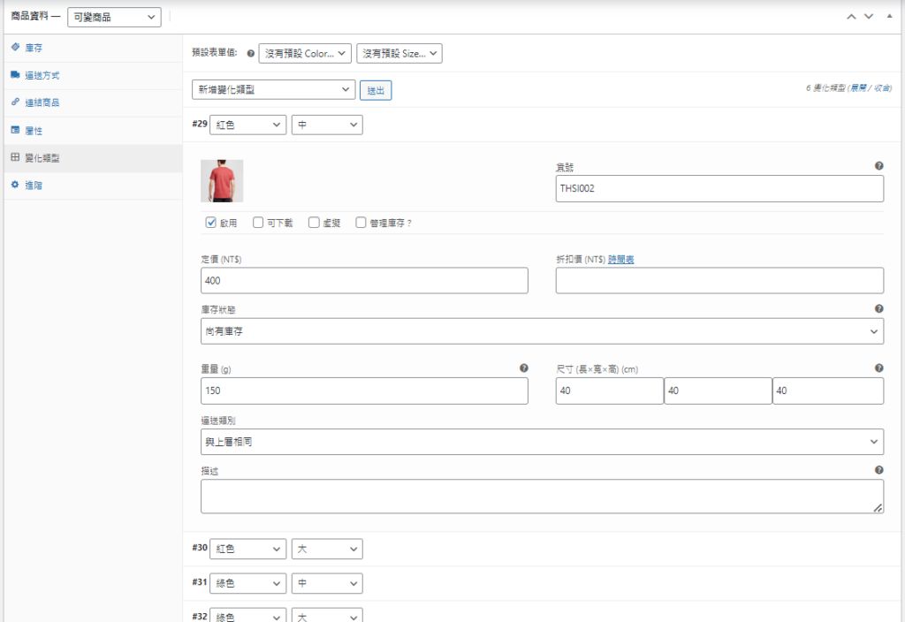This screenshot has height=622, width=905.
Task: Click the 送出 button
Action: (x=376, y=90)
